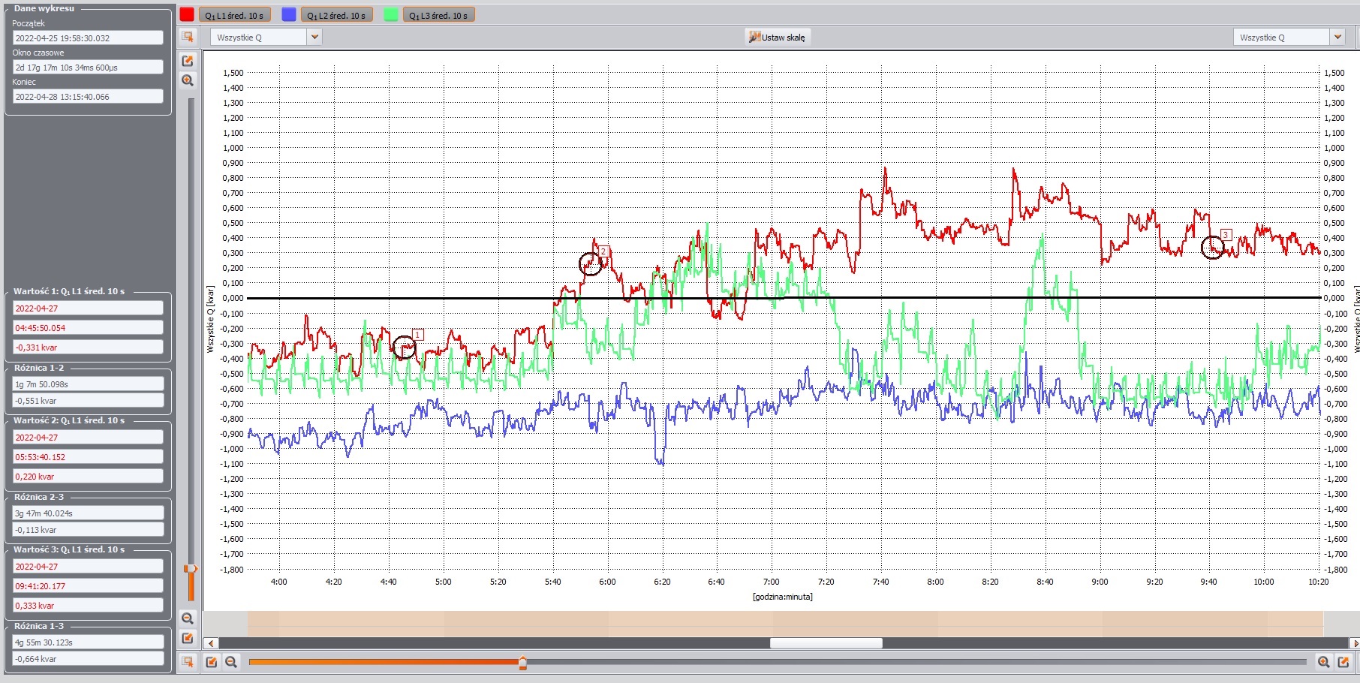Toggle the Q1 L3 śred. 10 s series
The image size is (1360, 683).
[438, 15]
